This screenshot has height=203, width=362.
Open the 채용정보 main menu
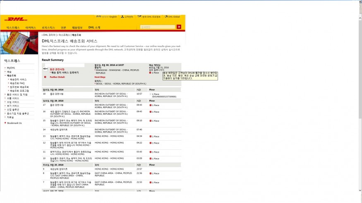[x=77, y=28]
